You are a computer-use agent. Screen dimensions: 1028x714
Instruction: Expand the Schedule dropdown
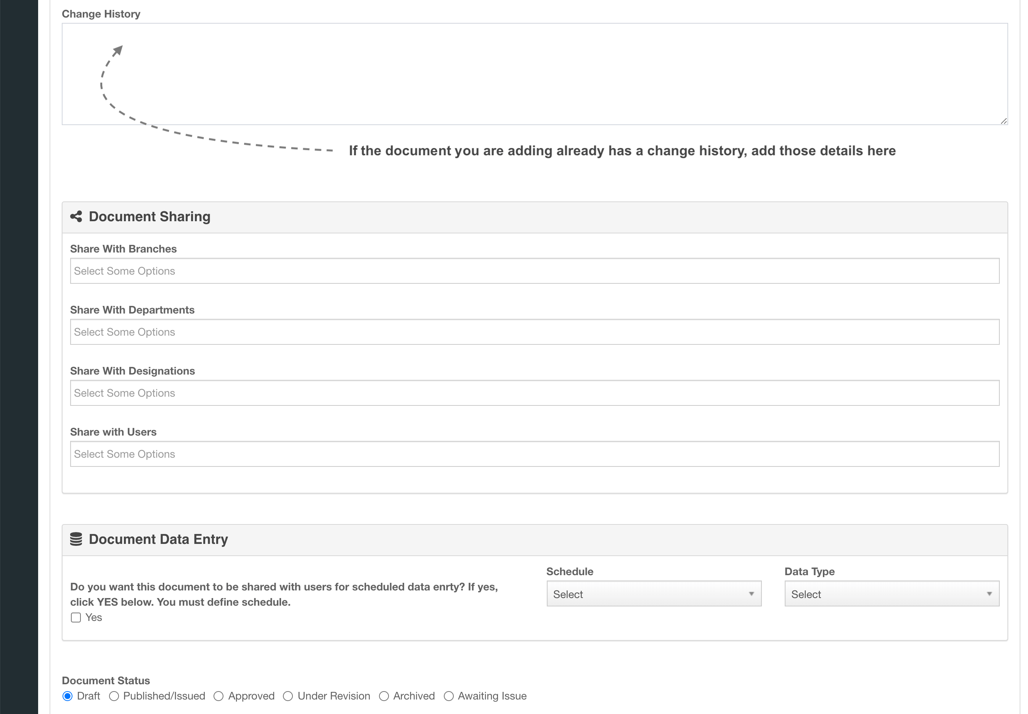point(654,593)
